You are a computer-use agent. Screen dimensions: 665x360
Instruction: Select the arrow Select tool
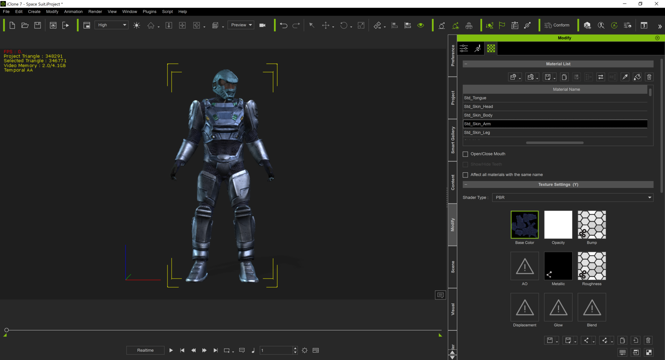point(312,25)
